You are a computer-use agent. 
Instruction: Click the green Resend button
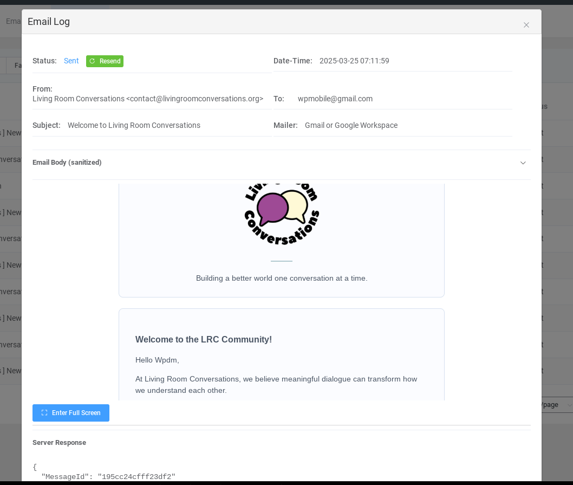105,61
